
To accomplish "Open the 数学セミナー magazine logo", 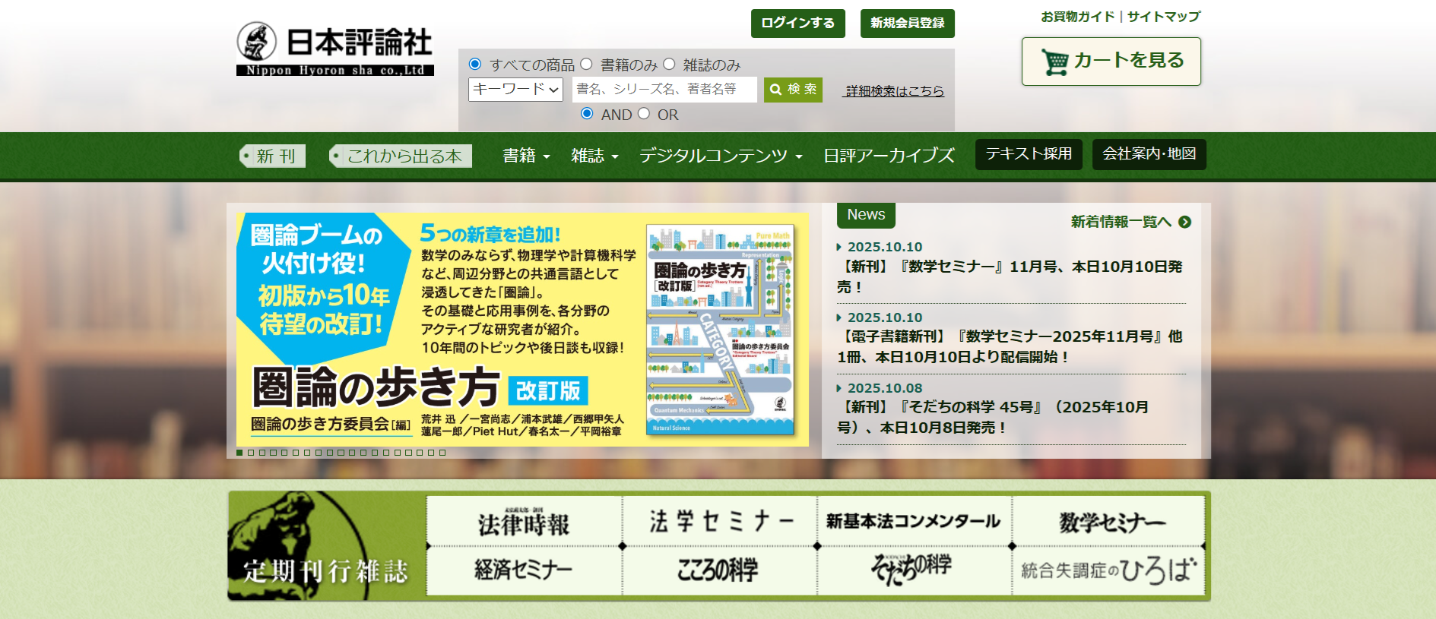I will pyautogui.click(x=1111, y=523).
